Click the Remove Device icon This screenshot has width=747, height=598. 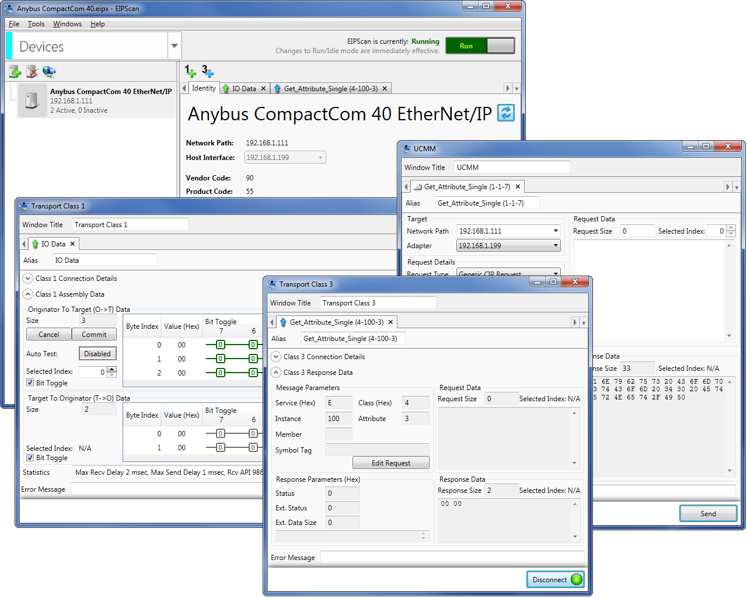(x=31, y=71)
